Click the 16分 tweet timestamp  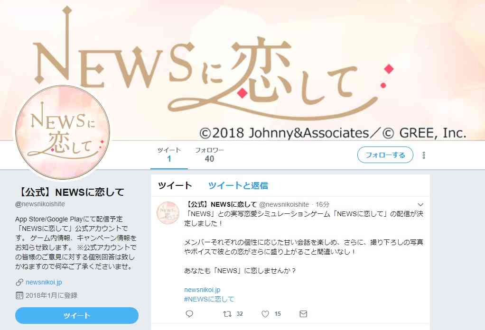click(322, 204)
